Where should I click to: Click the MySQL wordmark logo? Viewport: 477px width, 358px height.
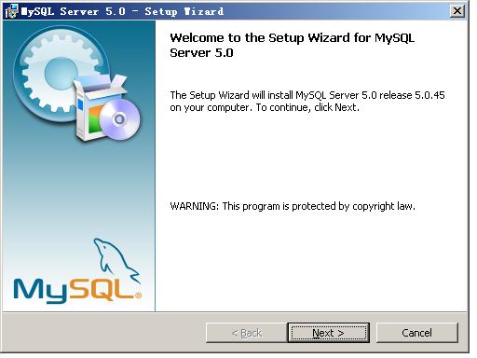pos(74,291)
